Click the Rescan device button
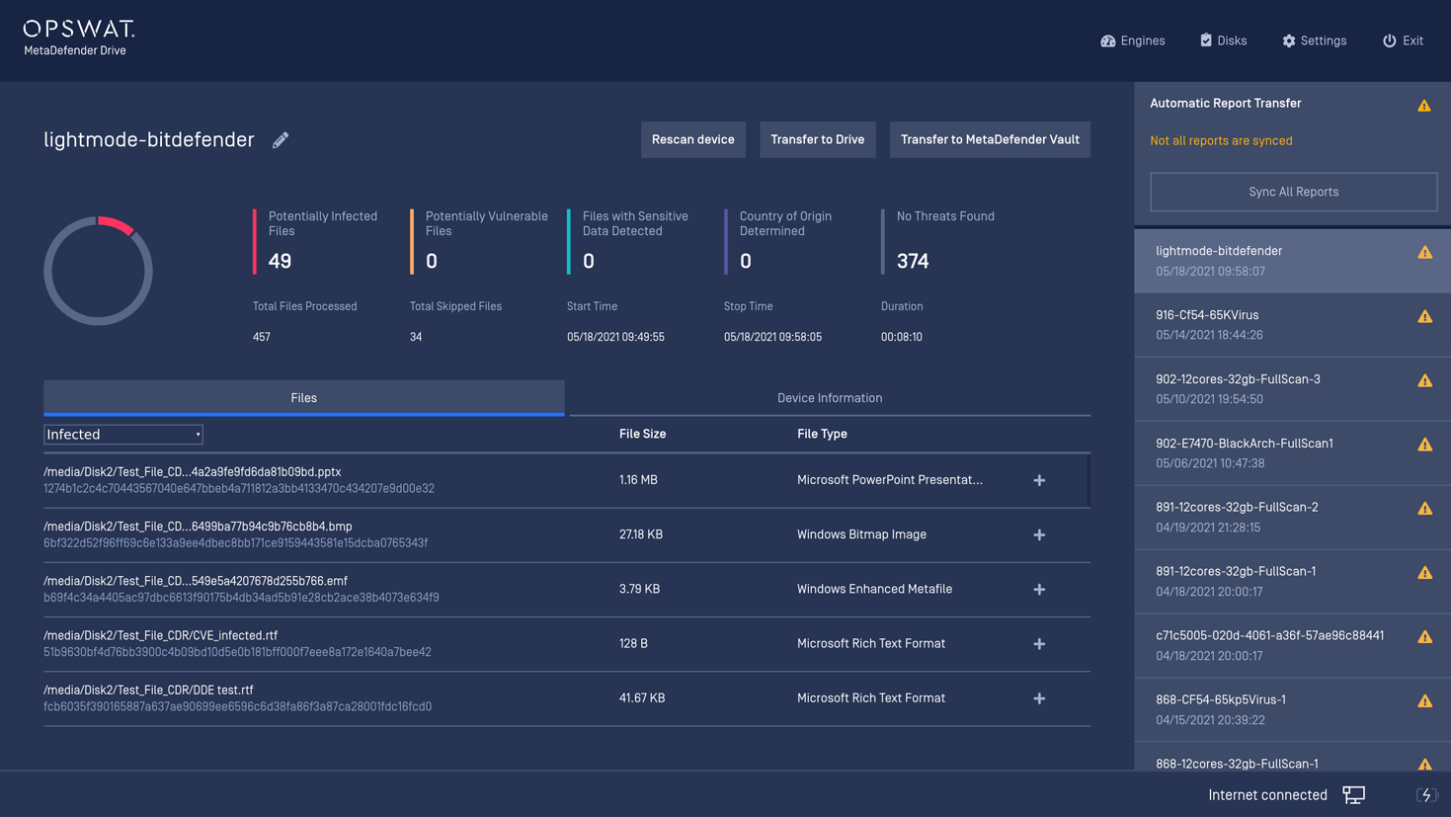The width and height of the screenshot is (1451, 817). (693, 139)
